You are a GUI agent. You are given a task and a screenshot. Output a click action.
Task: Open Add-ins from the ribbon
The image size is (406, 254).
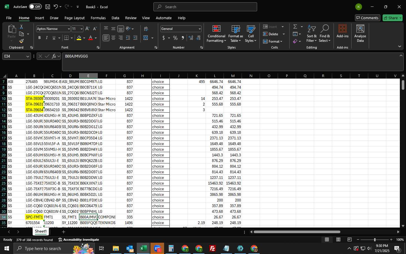point(343,31)
